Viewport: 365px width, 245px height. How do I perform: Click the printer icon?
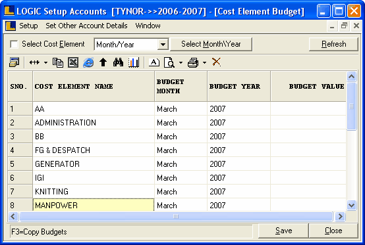193,62
